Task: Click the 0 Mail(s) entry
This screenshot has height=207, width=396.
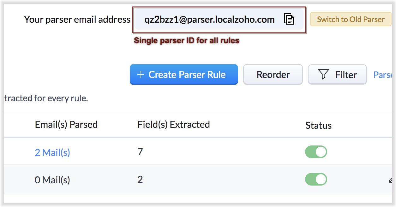Action: 52,180
